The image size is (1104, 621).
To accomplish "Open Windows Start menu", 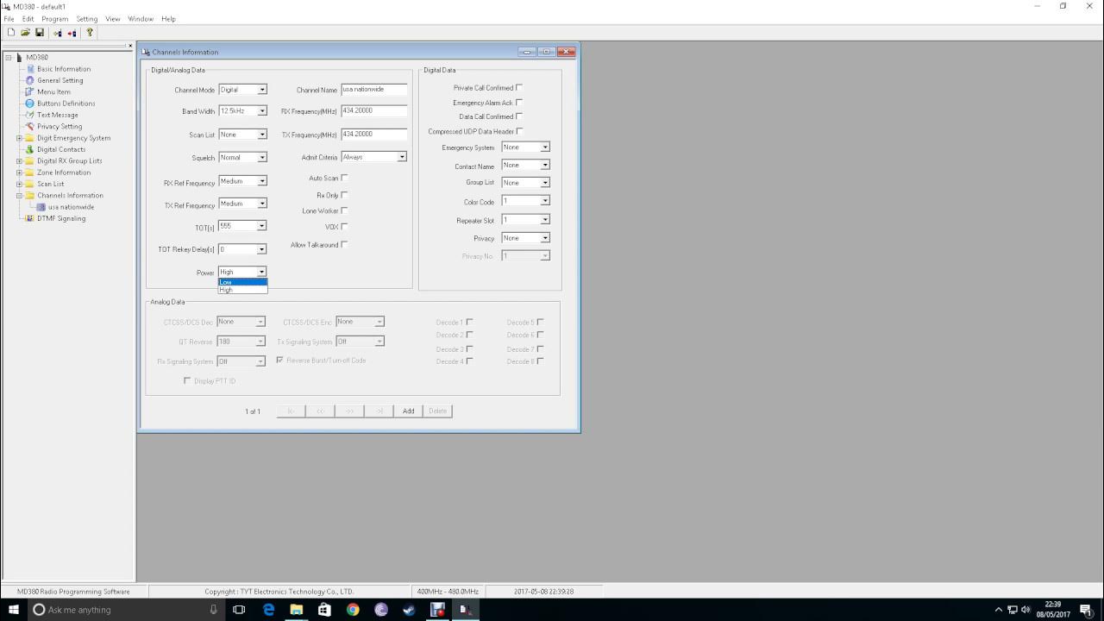I will pos(13,610).
